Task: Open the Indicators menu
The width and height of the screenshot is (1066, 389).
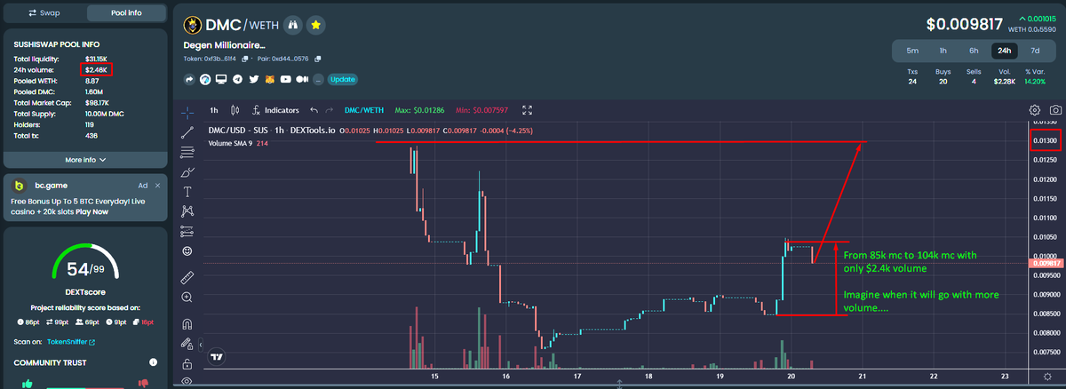Action: (x=275, y=110)
